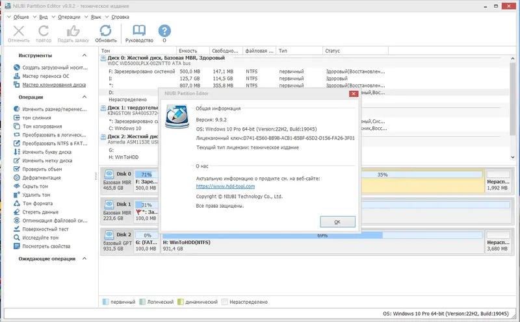Screen dimensions: 520x322
Task: Select Создать загрузочный носитель tool
Action: pos(51,68)
